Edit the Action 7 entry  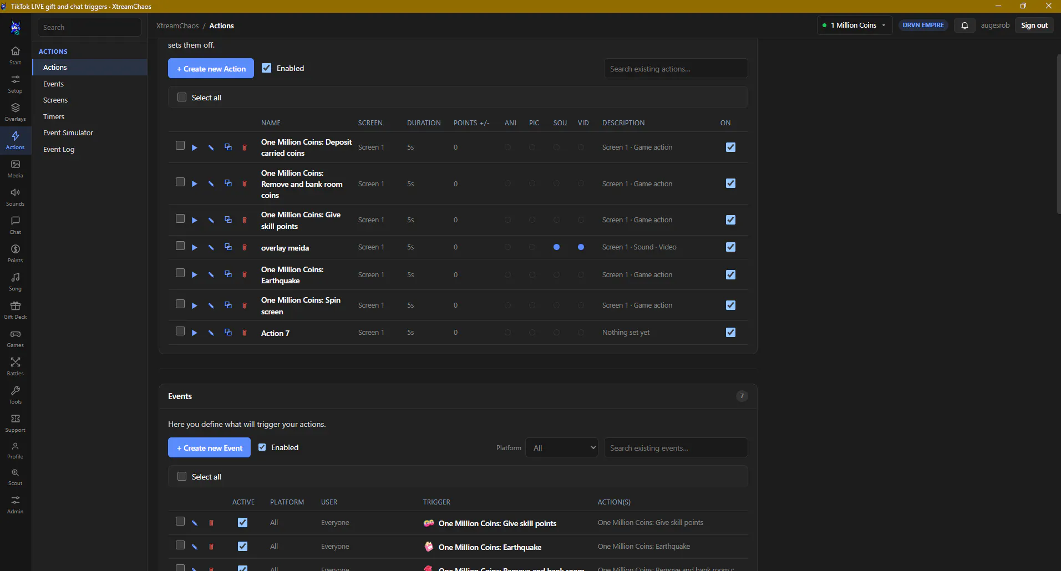point(211,333)
